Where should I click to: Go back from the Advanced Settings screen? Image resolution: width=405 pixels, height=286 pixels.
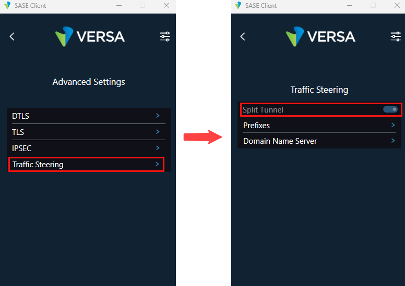pyautogui.click(x=12, y=36)
